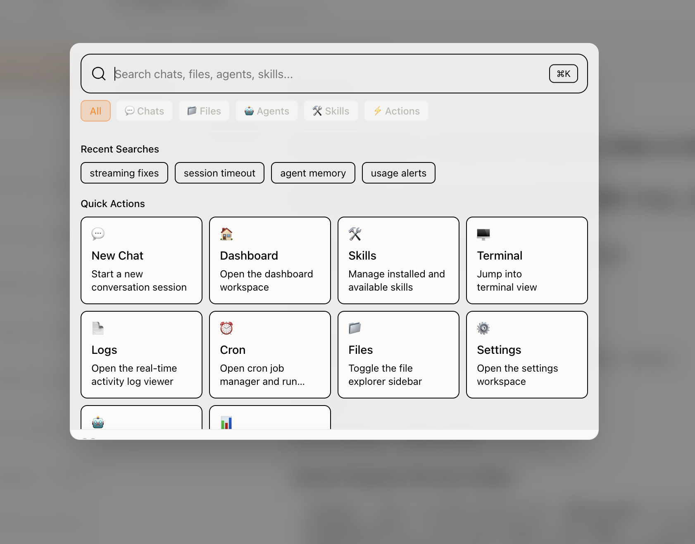This screenshot has height=544, width=695.
Task: Select the All filter tab
Action: 95,111
